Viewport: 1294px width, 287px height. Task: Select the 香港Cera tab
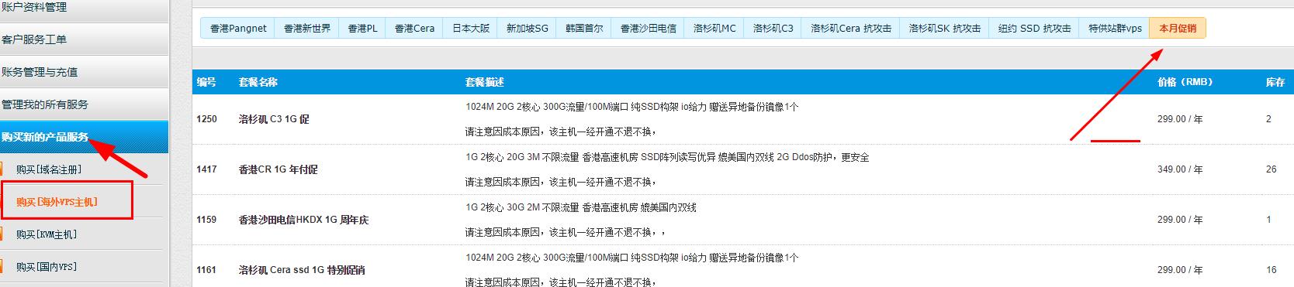(414, 28)
